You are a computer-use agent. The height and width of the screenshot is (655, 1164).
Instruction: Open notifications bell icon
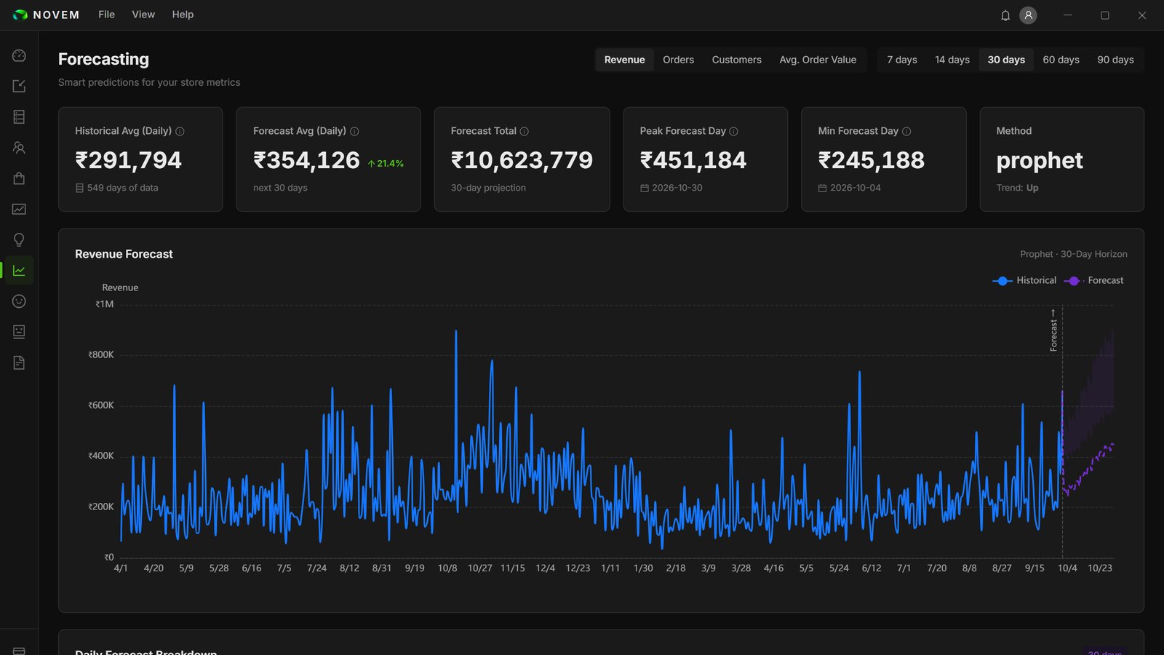pyautogui.click(x=1005, y=15)
